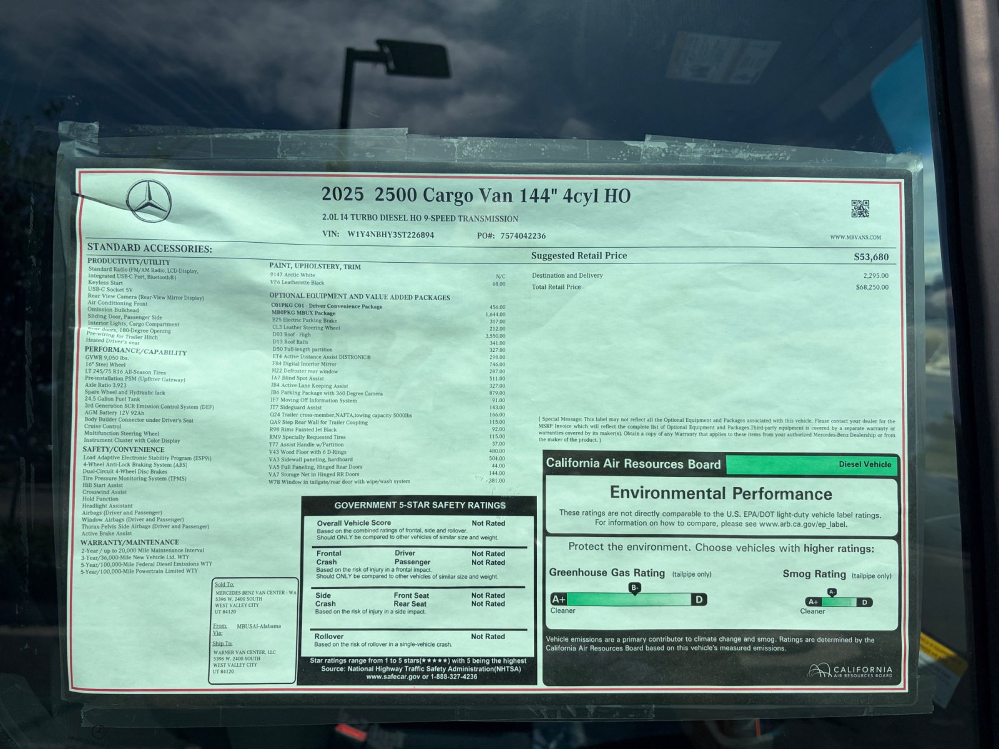This screenshot has width=999, height=749.
Task: Click the 'STANDARD ACCESSORIES:' heading
Action: [x=149, y=248]
